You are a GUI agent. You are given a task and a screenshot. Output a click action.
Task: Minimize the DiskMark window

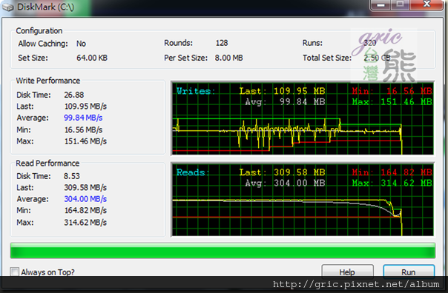pos(381,4)
